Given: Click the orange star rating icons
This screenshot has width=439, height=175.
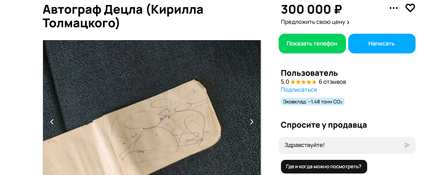Looking at the screenshot, I should tap(304, 82).
